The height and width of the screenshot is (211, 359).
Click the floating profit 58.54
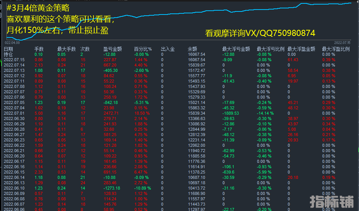[x=293, y=70]
